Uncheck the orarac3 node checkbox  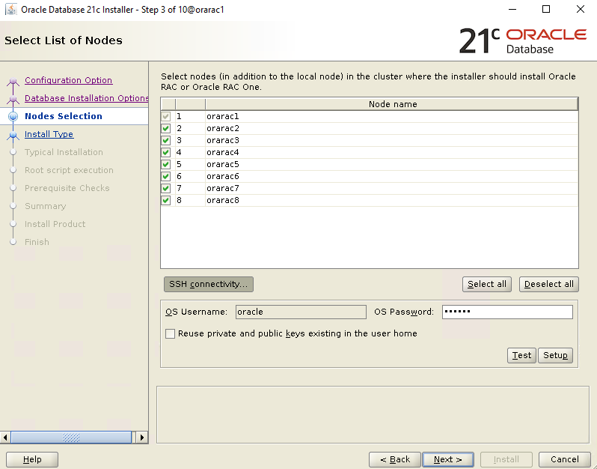click(165, 140)
